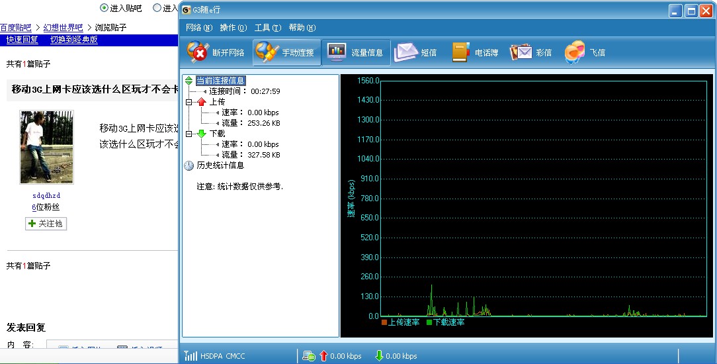Click the green download arrow tree icon

click(x=202, y=134)
